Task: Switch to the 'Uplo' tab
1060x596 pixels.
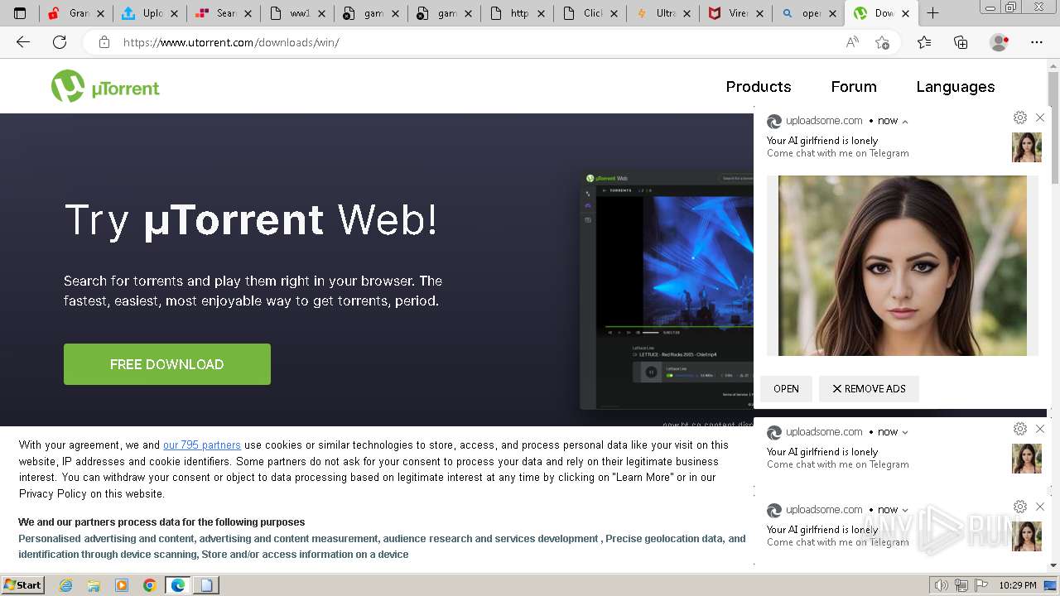Action: tap(149, 13)
